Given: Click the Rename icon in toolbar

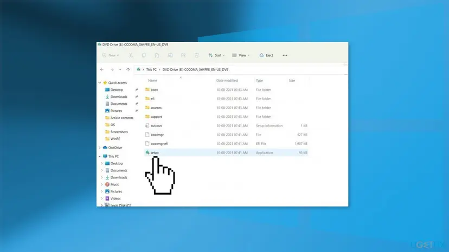Looking at the screenshot, I should 170,55.
